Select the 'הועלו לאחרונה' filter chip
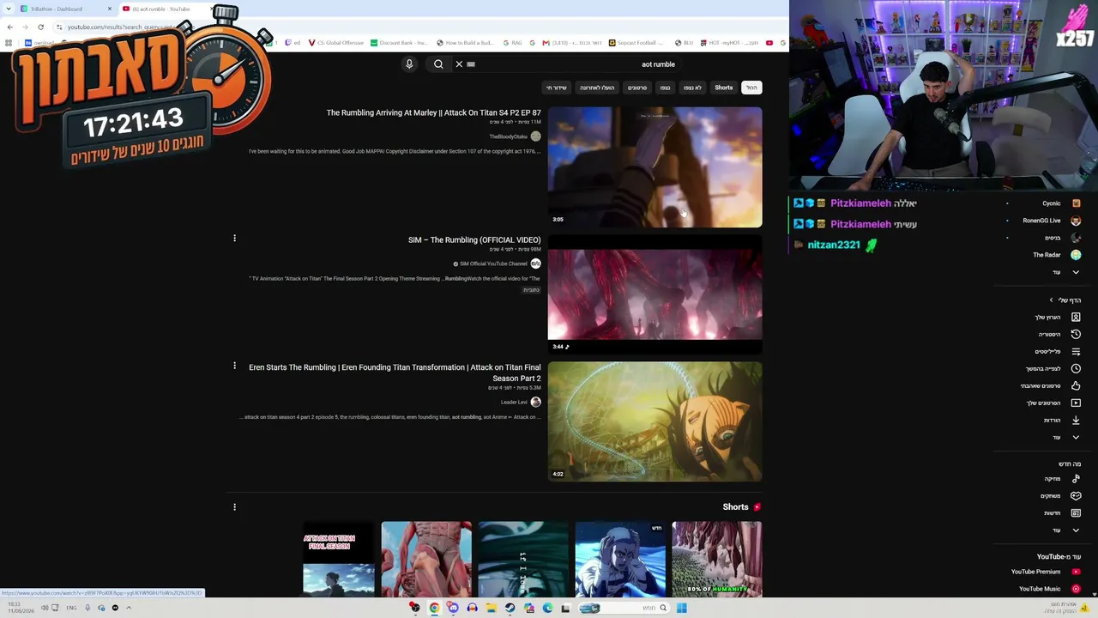1098x618 pixels. click(x=597, y=88)
